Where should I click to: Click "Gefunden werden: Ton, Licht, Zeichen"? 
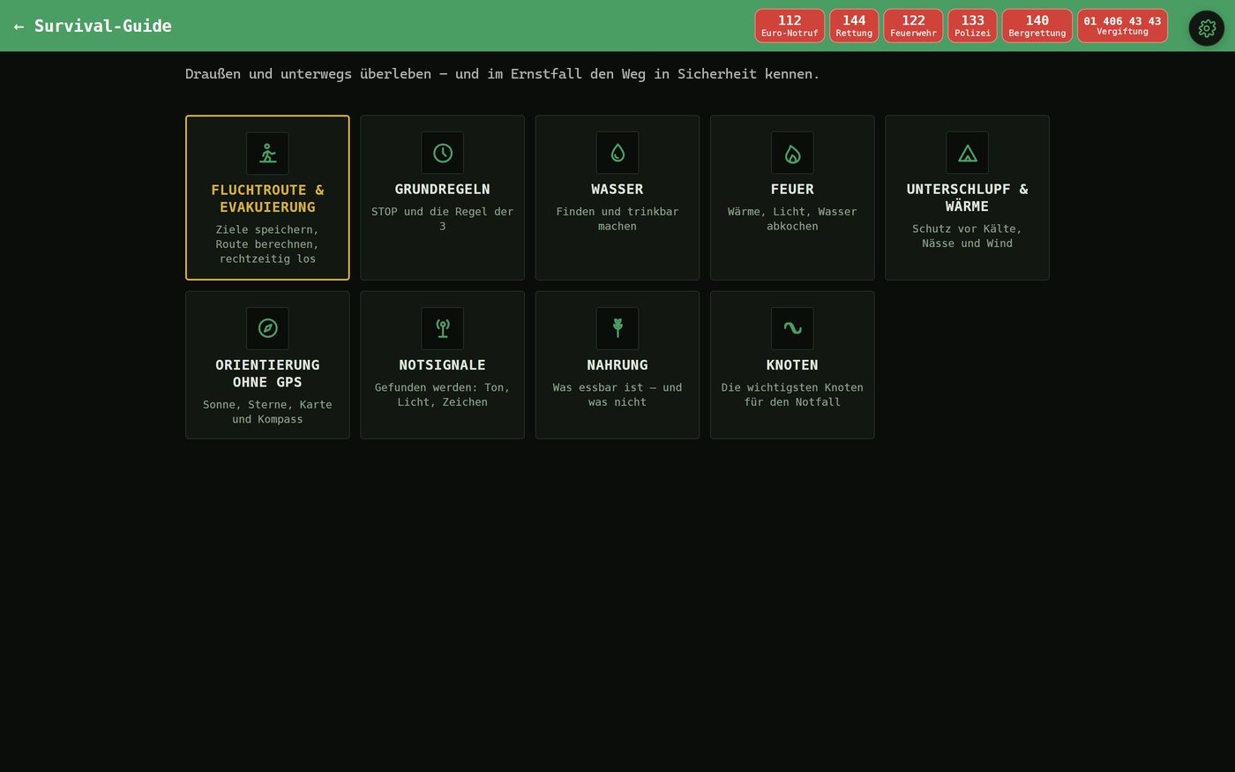(442, 394)
